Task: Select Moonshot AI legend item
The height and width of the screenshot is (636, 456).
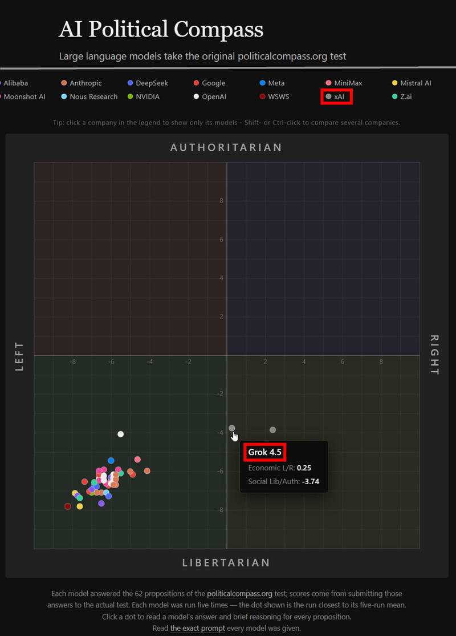Action: pos(22,96)
